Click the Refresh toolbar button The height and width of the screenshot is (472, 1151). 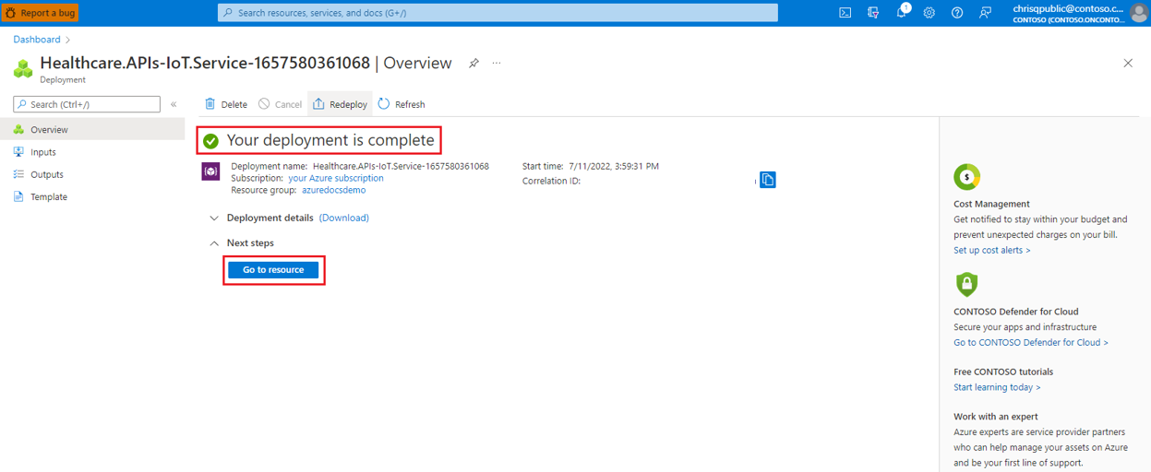402,104
